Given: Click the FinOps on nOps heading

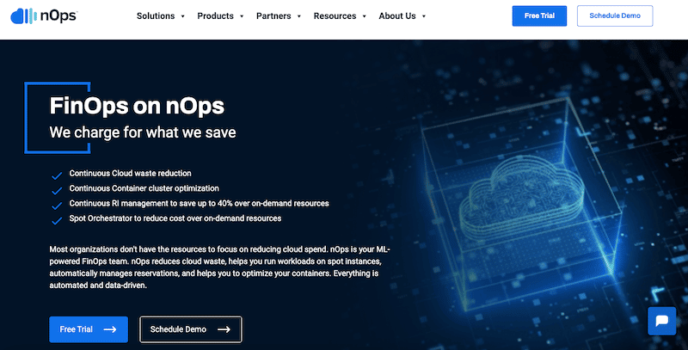Looking at the screenshot, I should (137, 106).
